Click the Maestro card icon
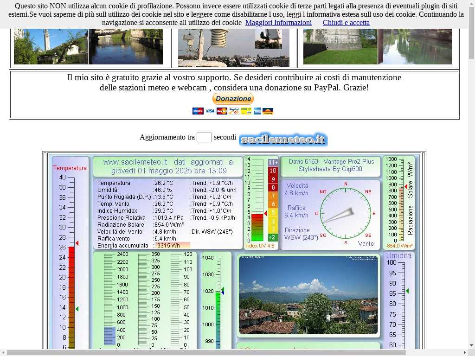Image resolution: width=475 pixels, height=356 pixels. point(198,111)
